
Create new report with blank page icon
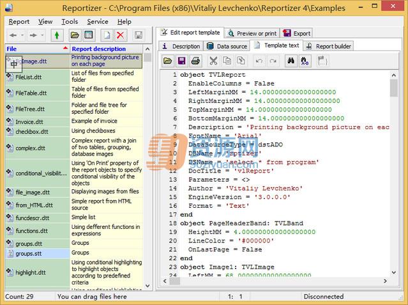pos(107,35)
